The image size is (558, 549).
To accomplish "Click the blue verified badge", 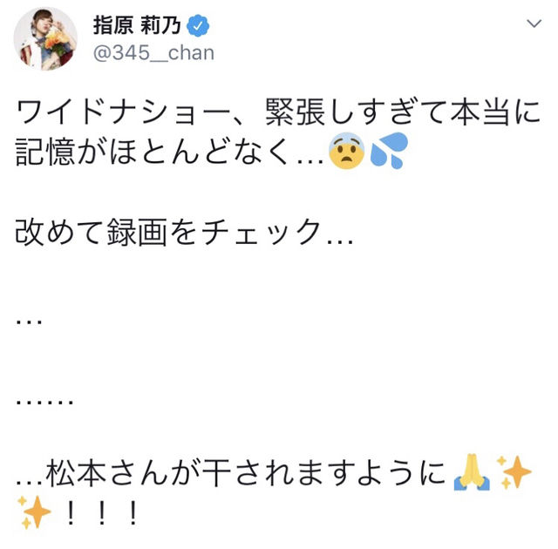I will (198, 25).
